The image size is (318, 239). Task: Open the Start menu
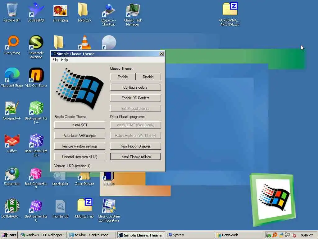pyautogui.click(x=9, y=235)
